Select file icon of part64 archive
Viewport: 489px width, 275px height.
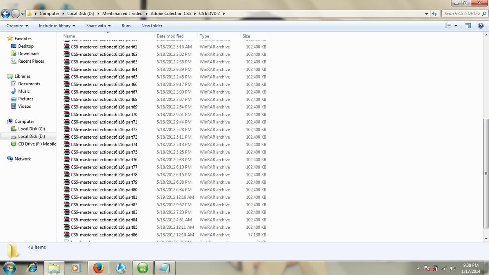pyautogui.click(x=67, y=69)
